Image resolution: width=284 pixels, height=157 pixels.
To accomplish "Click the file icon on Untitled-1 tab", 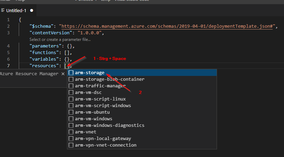I will [3, 10].
